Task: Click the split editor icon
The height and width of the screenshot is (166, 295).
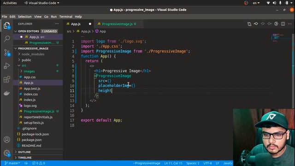Action: click(x=283, y=24)
